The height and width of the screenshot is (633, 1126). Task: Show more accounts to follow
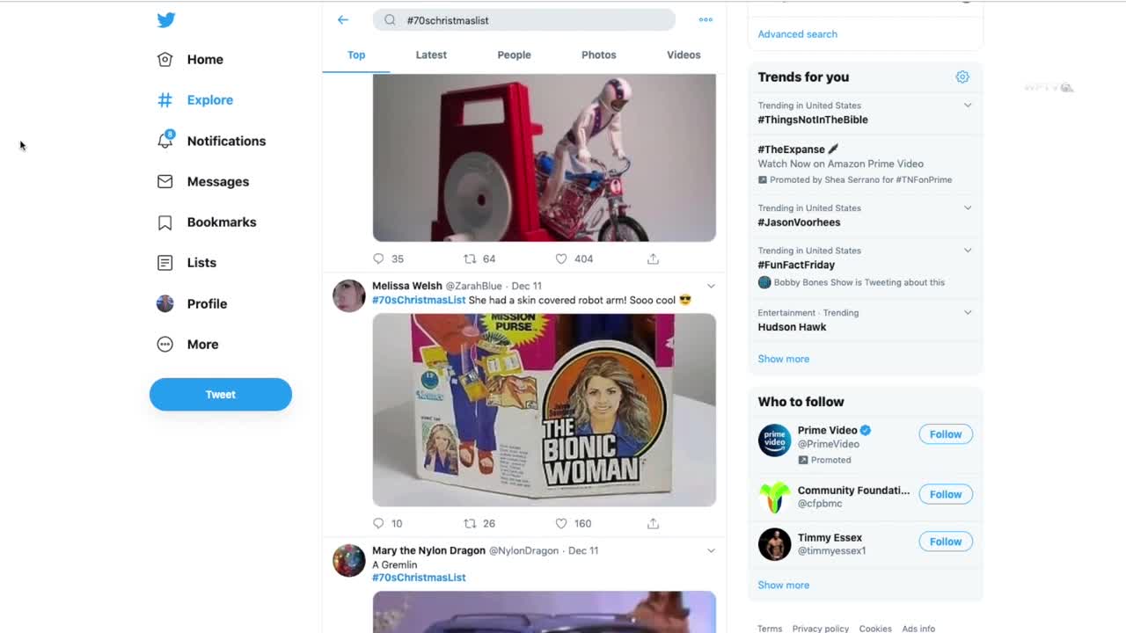click(783, 585)
